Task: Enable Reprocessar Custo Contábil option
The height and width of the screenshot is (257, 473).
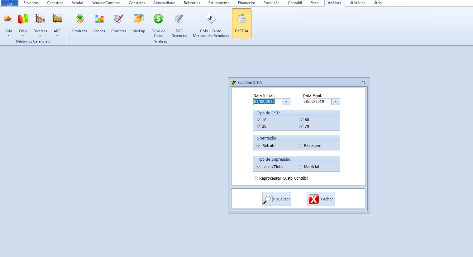Action: pos(256,178)
